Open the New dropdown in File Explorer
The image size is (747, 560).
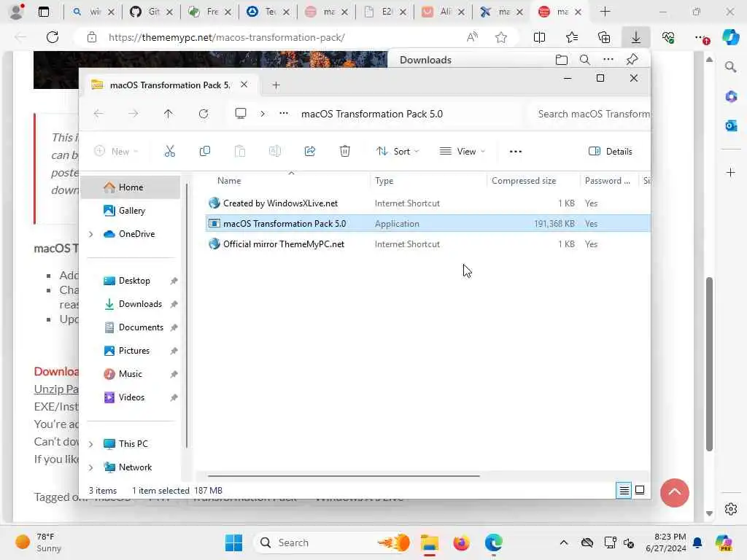pos(116,152)
